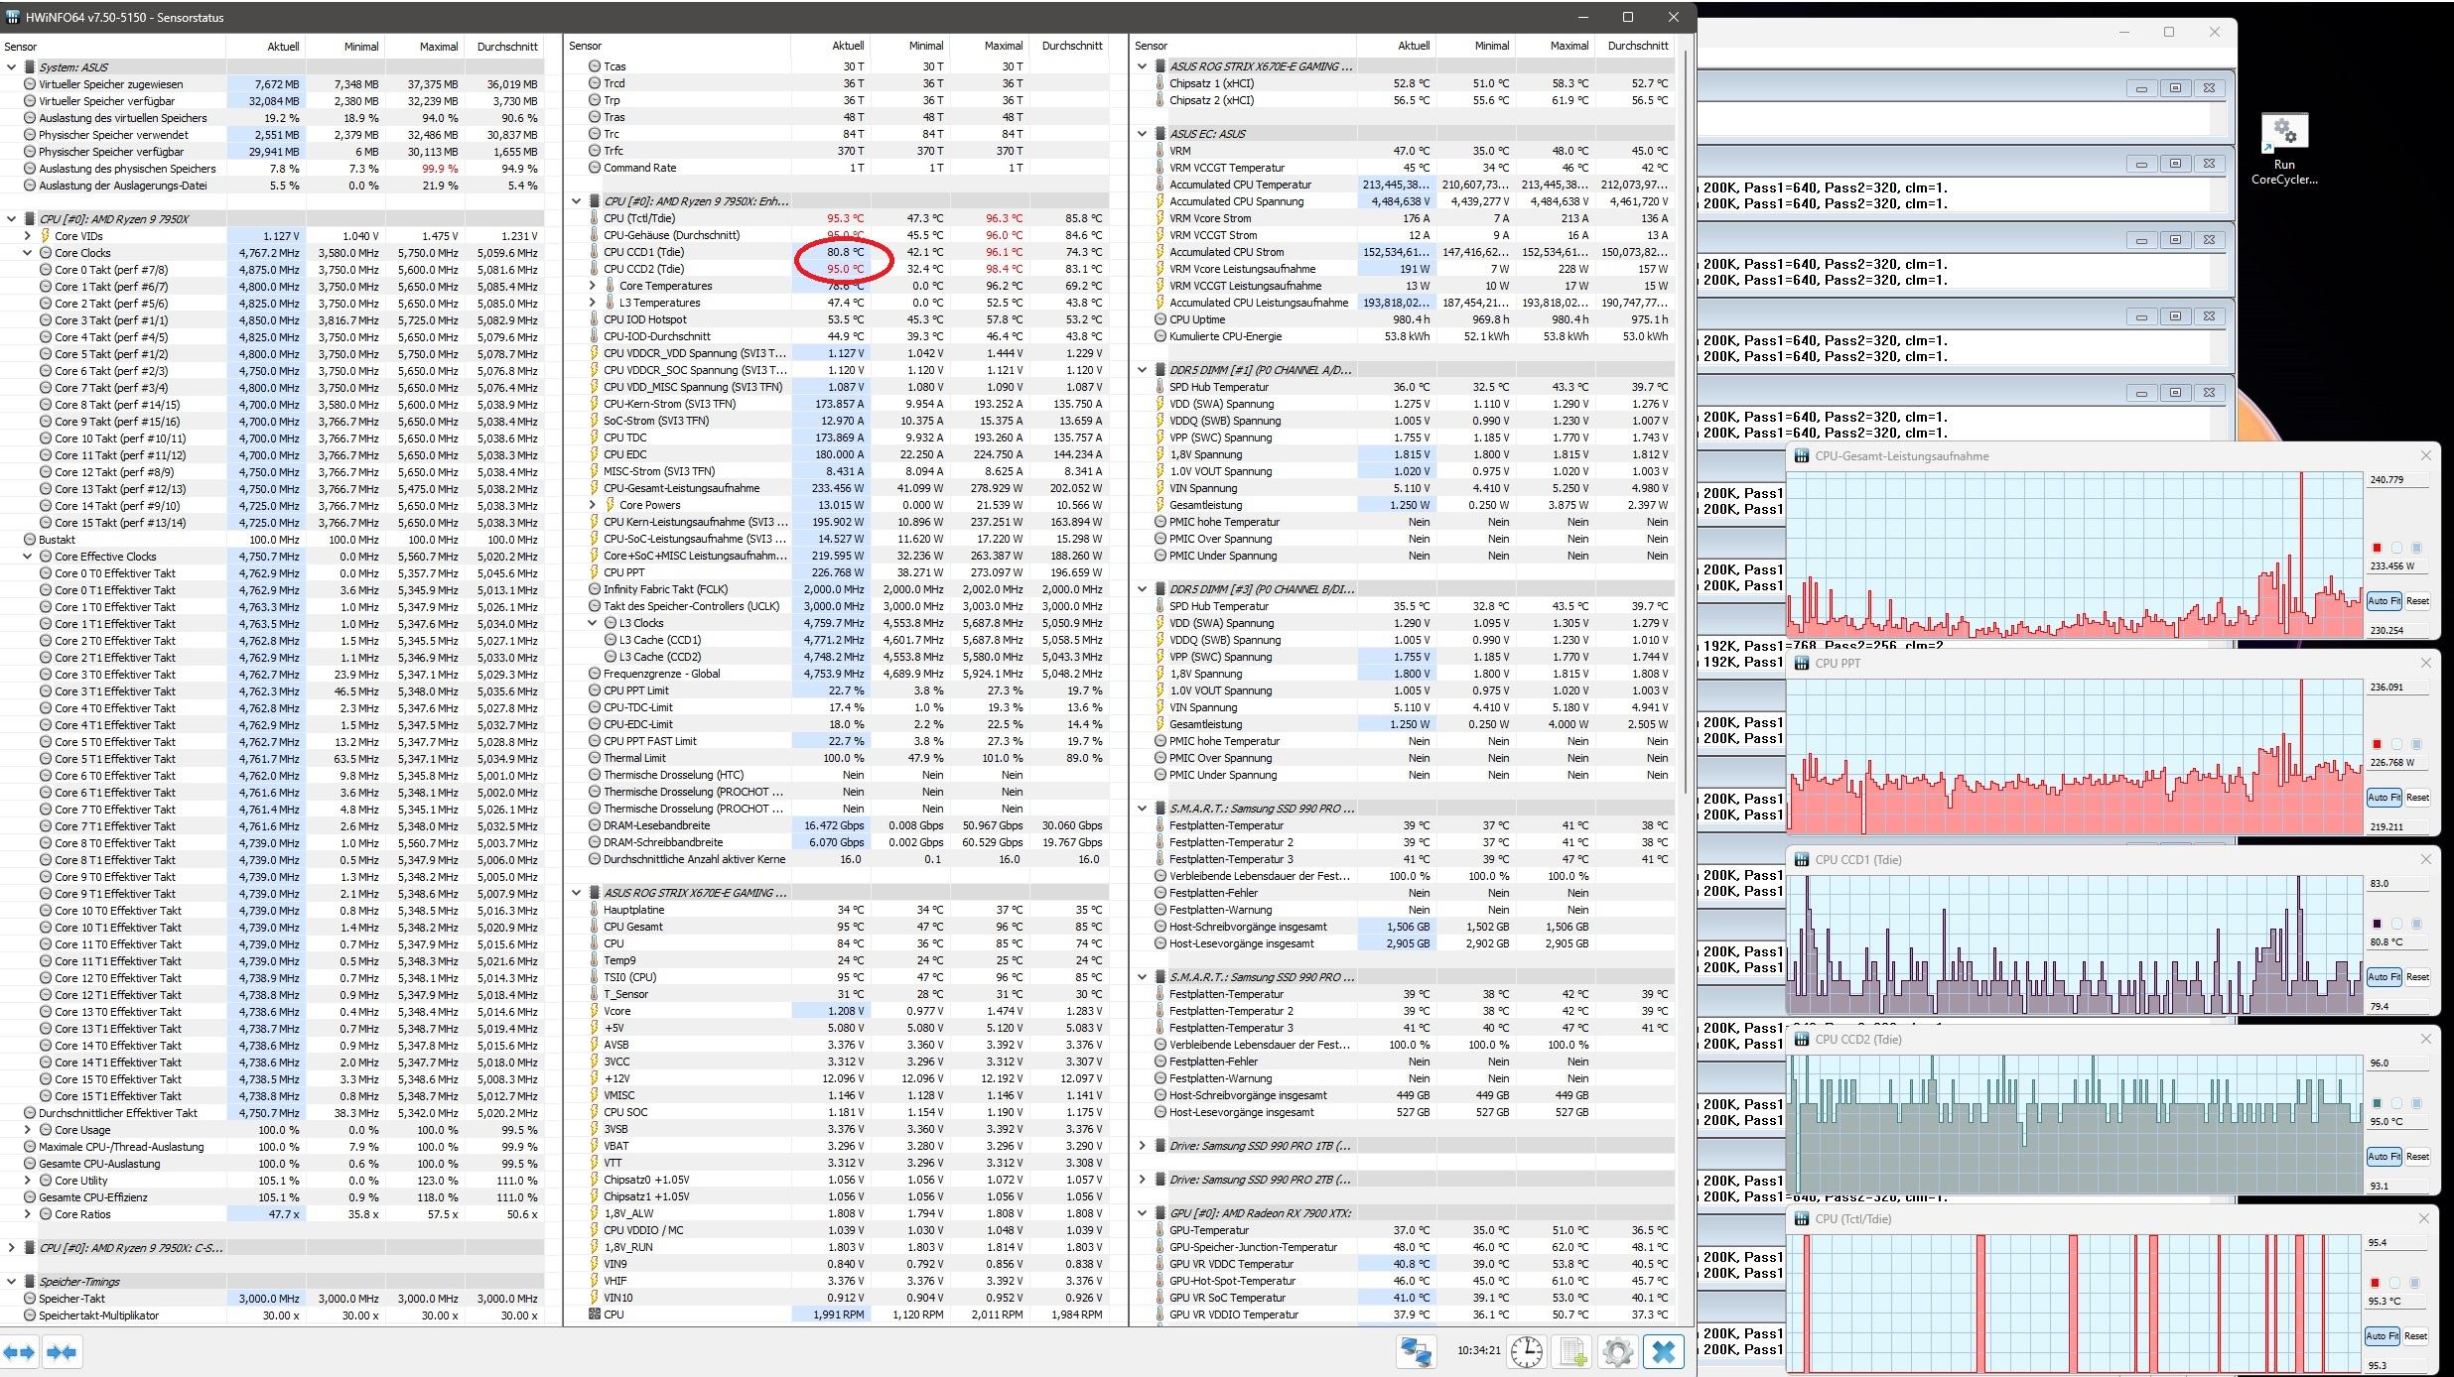Click clock icon beside Core Clocks

point(45,253)
